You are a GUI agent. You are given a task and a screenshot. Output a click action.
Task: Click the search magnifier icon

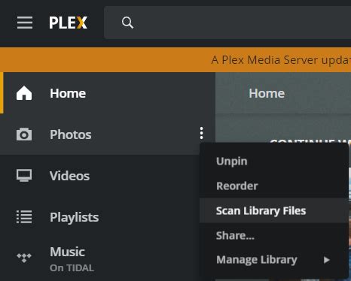tap(127, 23)
